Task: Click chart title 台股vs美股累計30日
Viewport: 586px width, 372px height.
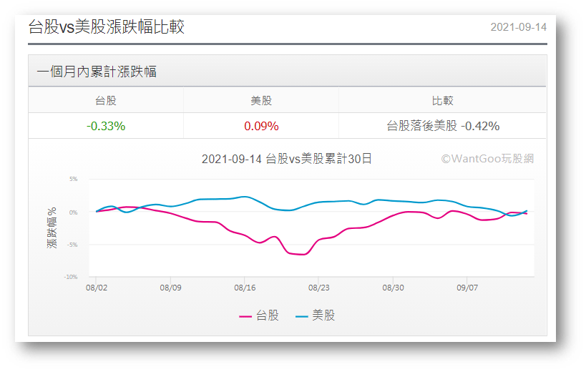Action: click(x=287, y=159)
